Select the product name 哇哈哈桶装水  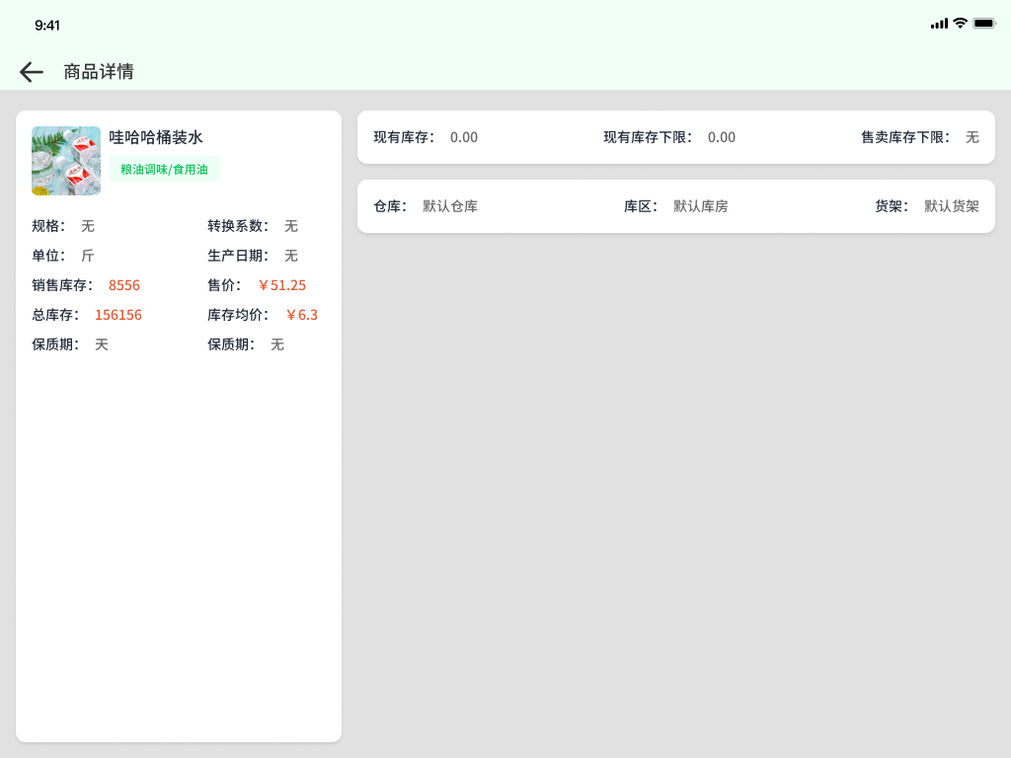click(x=155, y=137)
